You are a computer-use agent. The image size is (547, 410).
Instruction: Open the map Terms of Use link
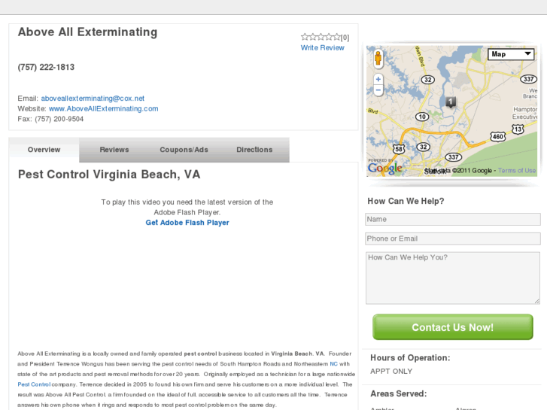point(517,171)
